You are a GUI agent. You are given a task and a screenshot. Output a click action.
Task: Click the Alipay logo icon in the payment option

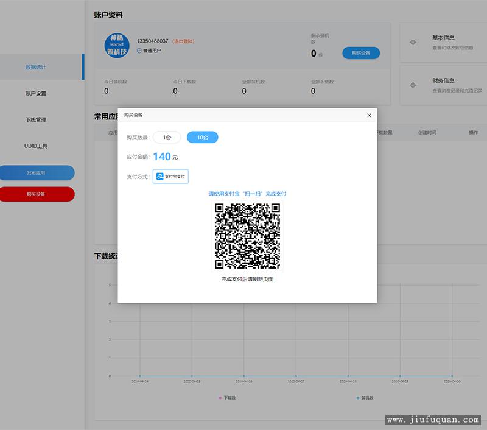tap(160, 177)
